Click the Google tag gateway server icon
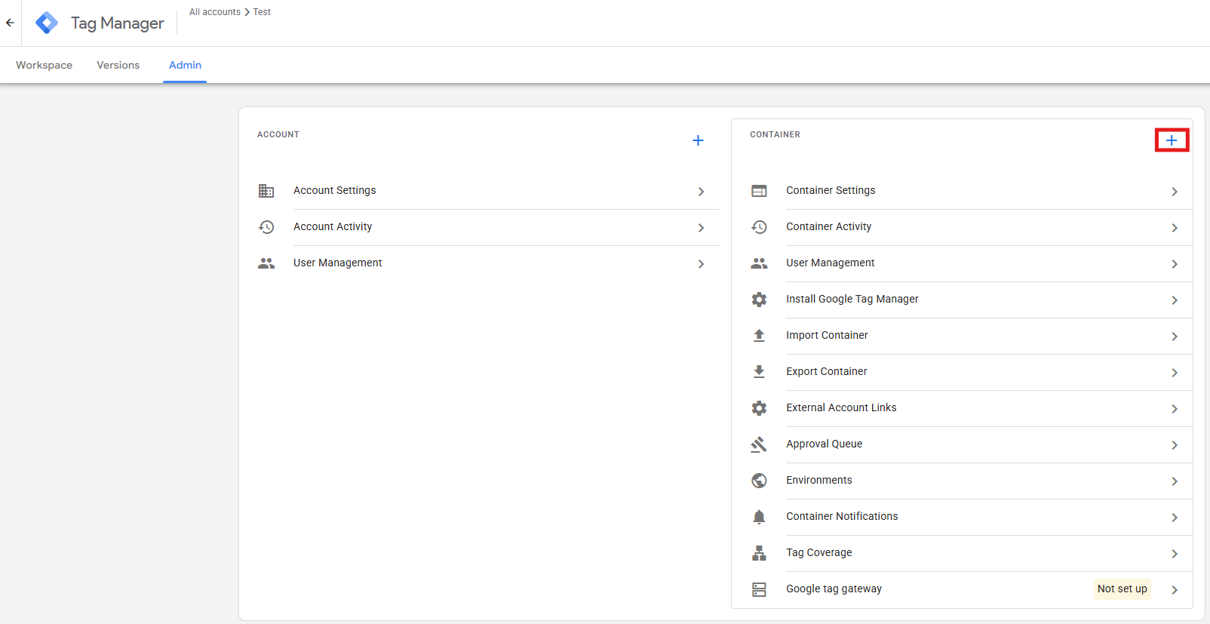The height and width of the screenshot is (624, 1210). [759, 589]
